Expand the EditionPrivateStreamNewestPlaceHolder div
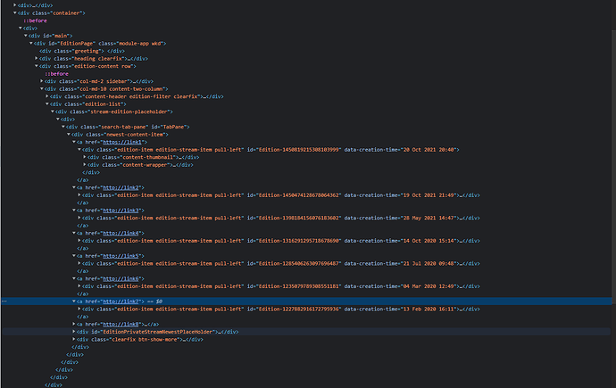 74,331
